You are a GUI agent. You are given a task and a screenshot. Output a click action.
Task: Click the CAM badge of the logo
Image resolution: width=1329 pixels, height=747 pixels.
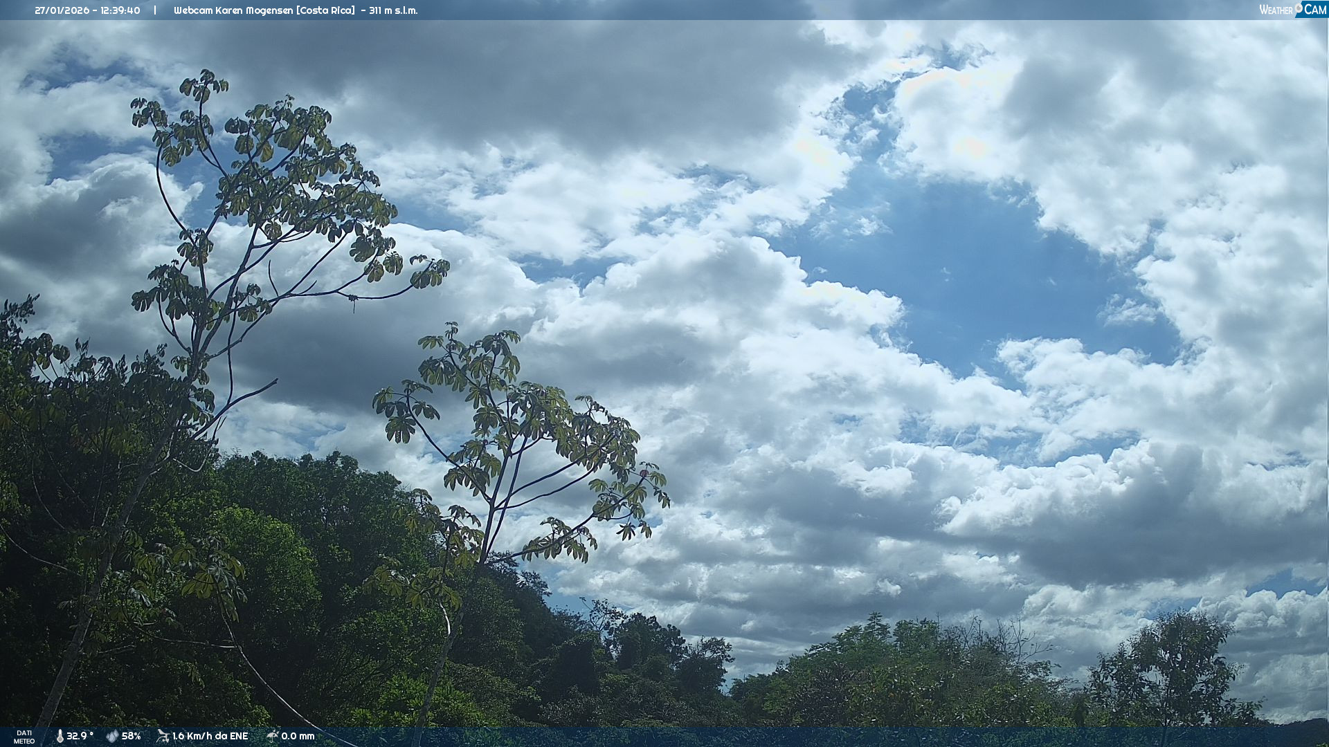click(x=1314, y=10)
